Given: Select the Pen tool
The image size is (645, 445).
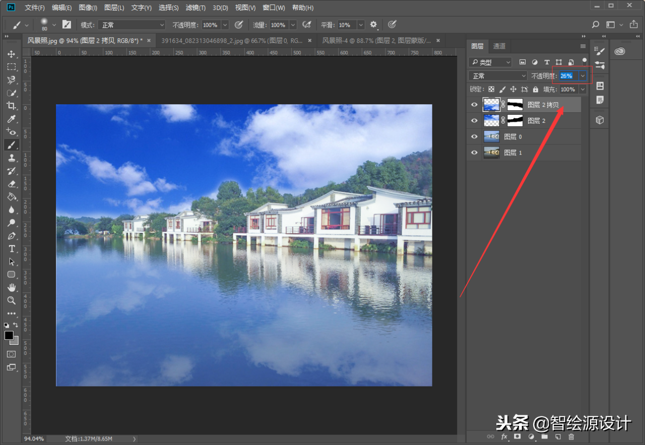Looking at the screenshot, I should pos(11,236).
